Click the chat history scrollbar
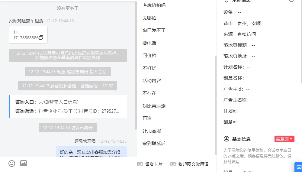Image resolution: width=302 pixels, height=172 pixels. coord(136,66)
